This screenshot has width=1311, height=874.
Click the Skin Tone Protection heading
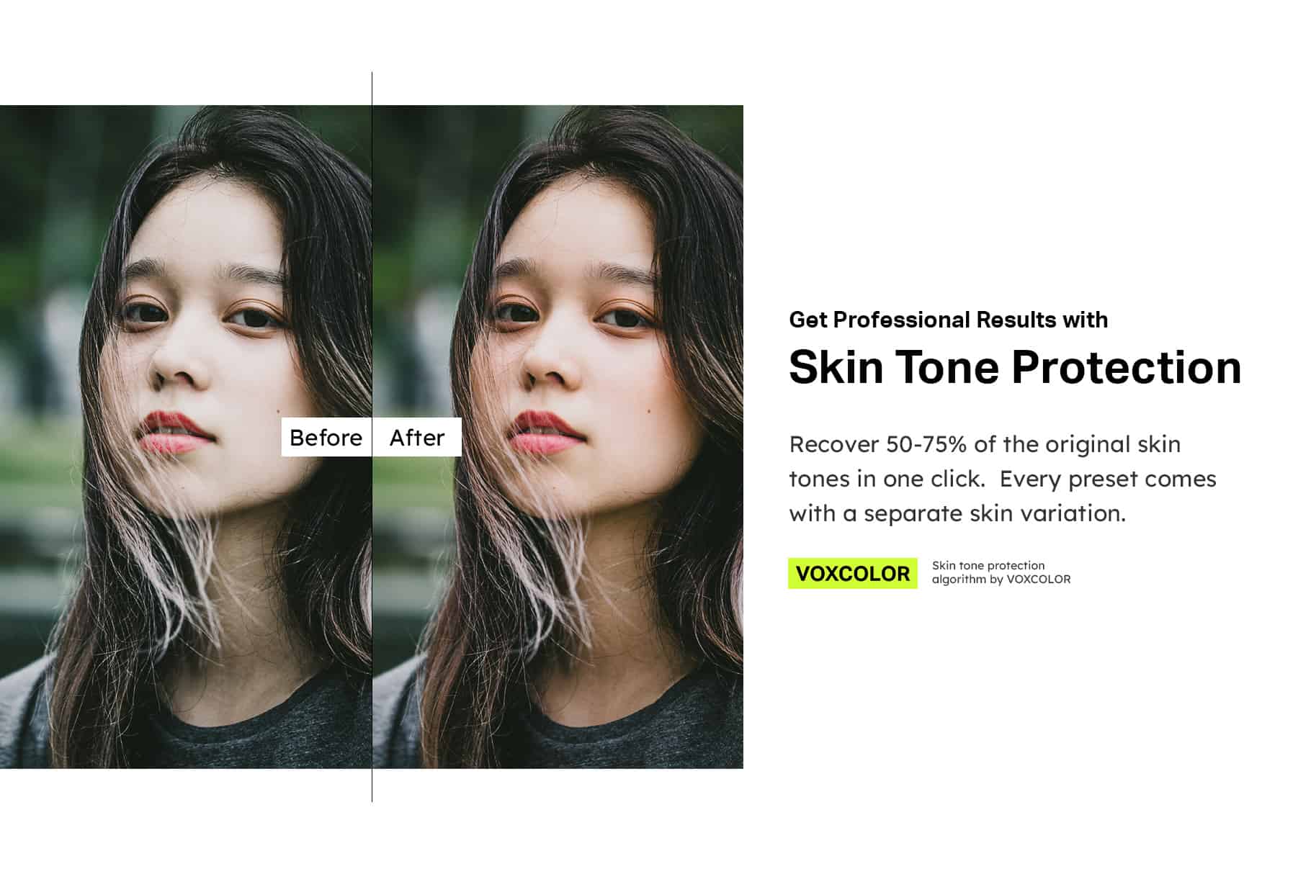point(1015,366)
